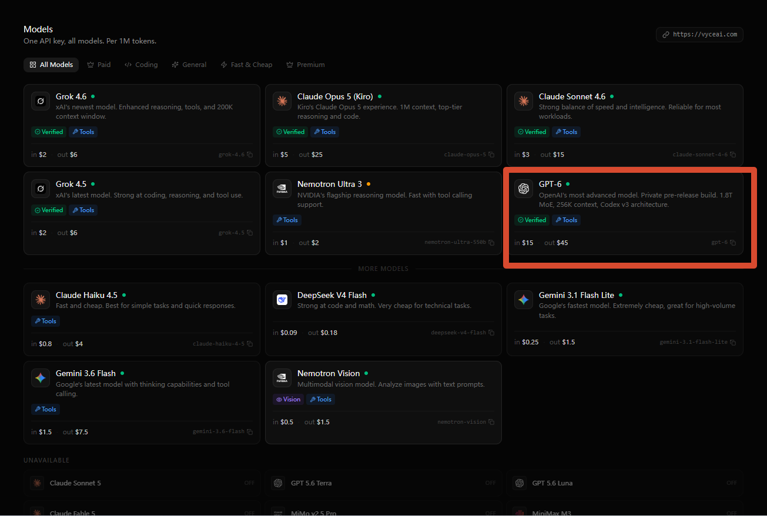Image resolution: width=767 pixels, height=516 pixels.
Task: Open the Fast & Cheap filter tab
Action: click(x=246, y=65)
